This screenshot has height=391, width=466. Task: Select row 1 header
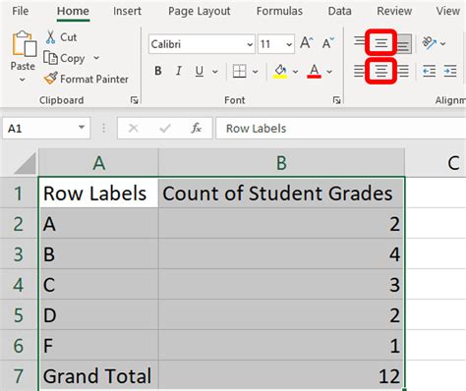click(19, 193)
